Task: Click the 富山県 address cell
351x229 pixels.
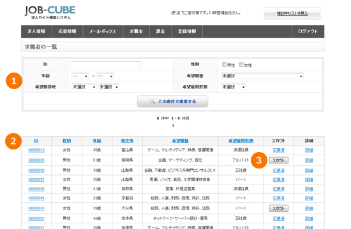Action: pyautogui.click(x=127, y=150)
